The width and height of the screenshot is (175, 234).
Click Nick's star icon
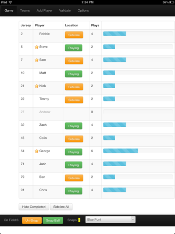click(36, 86)
